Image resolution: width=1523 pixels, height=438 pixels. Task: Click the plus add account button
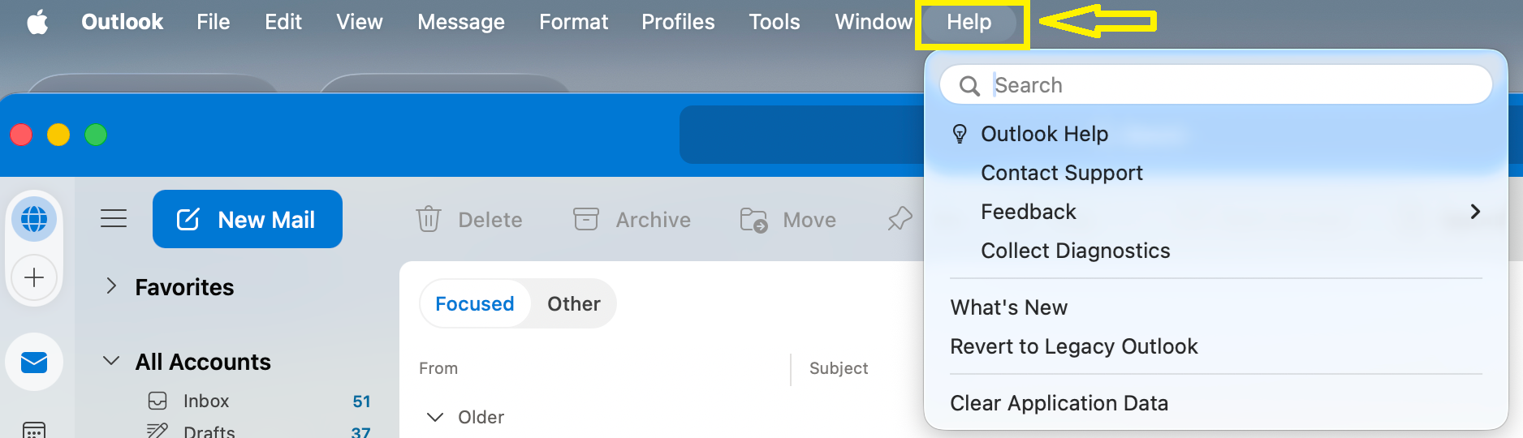tap(34, 277)
